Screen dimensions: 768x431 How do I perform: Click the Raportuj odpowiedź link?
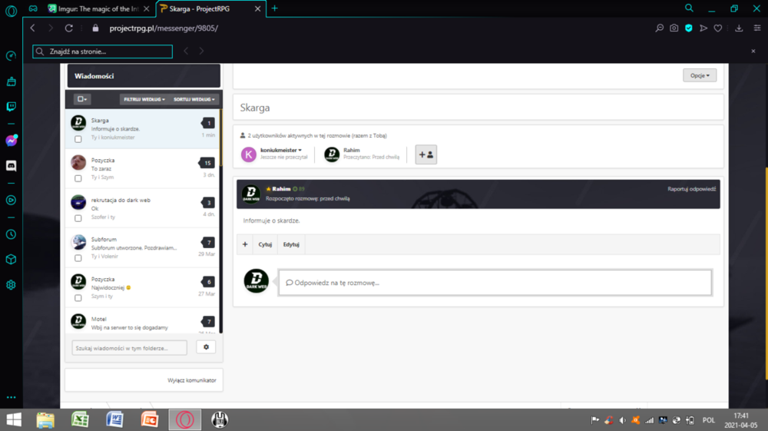[691, 189]
